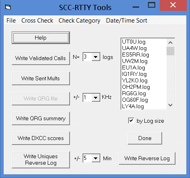
Task: Open the N= logs count dropdown
Action: point(96,57)
